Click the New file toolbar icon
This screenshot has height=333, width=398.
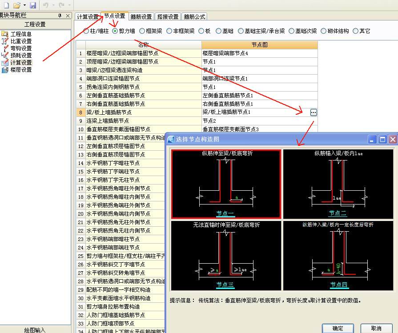coord(6,5)
